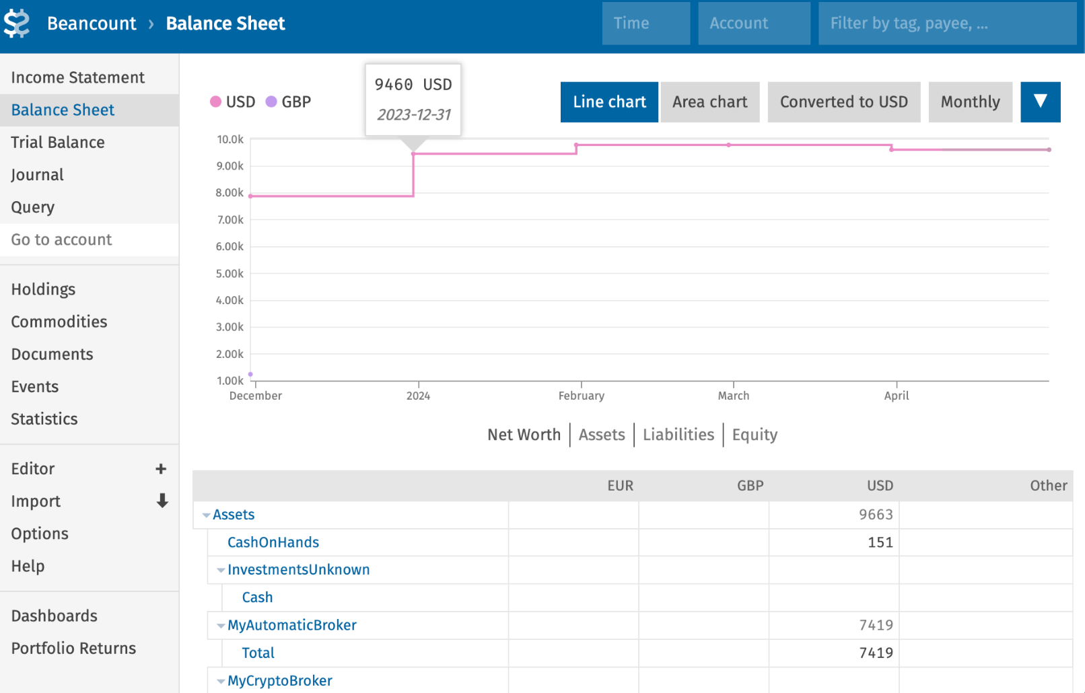Open the Help page
Image resolution: width=1085 pixels, height=693 pixels.
point(90,566)
